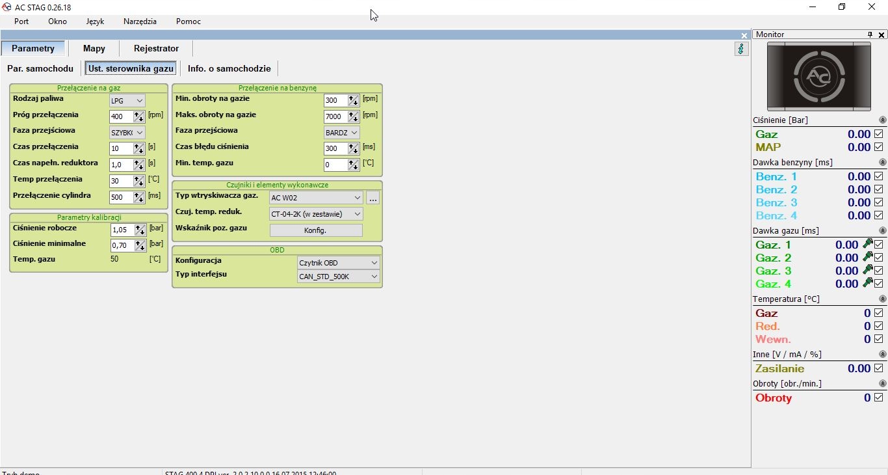The width and height of the screenshot is (888, 475).
Task: Switch to the Mapy tab
Action: click(x=94, y=48)
